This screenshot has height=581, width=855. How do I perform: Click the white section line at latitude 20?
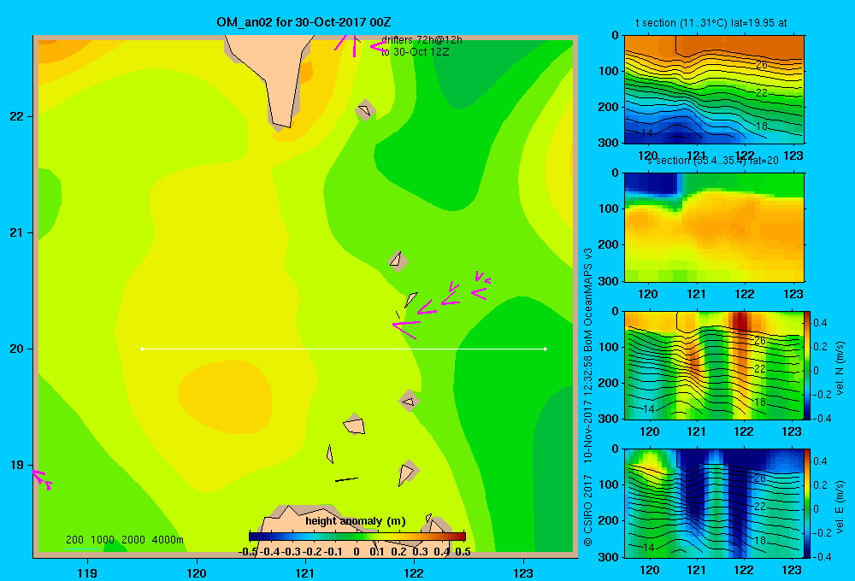click(x=344, y=349)
